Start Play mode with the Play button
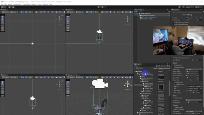 tap(98, 7)
